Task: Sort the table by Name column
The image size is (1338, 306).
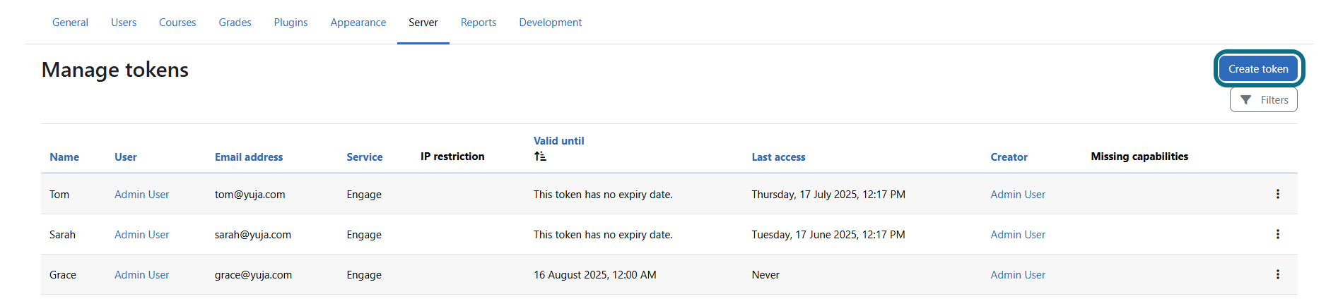Action: (64, 157)
